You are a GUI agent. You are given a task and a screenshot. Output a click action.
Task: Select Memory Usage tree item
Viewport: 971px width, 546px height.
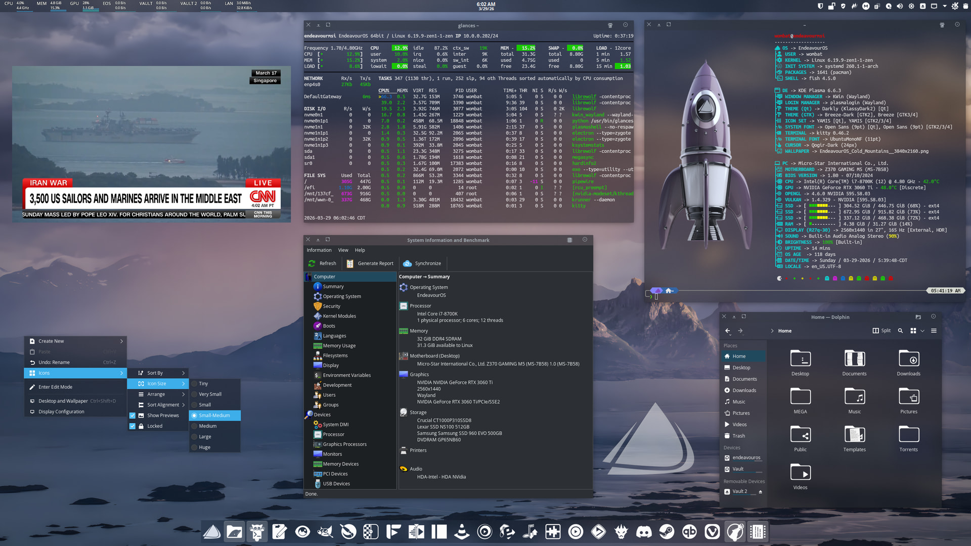(339, 346)
